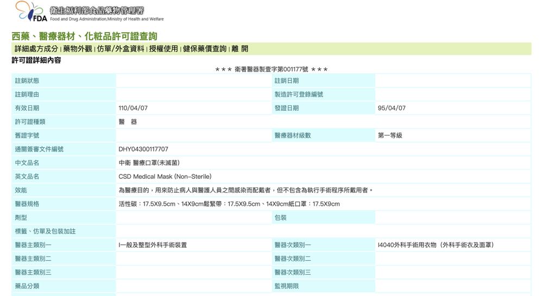Click the 西藥、醫療器材、化粧品許可證查詢 heading

coord(85,36)
